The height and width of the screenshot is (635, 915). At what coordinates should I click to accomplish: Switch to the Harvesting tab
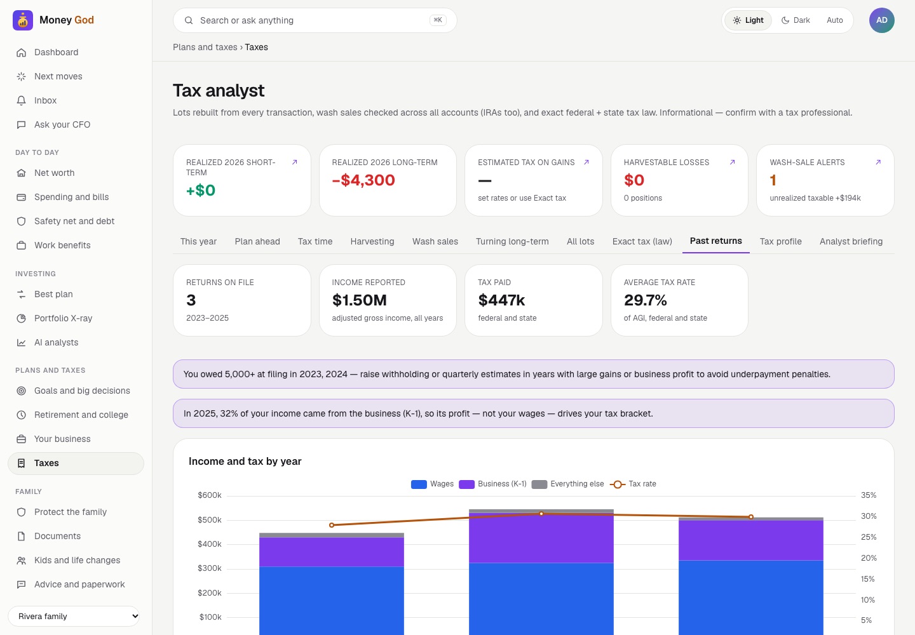pyautogui.click(x=372, y=241)
